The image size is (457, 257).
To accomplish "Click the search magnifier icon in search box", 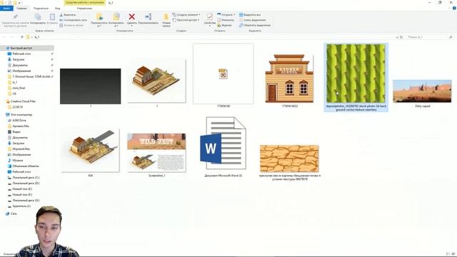I will coord(451,37).
